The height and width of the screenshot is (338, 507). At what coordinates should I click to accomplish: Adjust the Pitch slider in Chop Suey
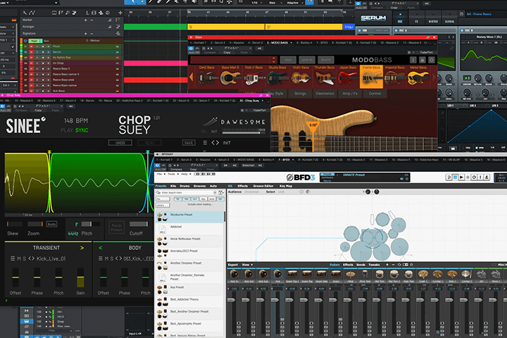pos(91,224)
